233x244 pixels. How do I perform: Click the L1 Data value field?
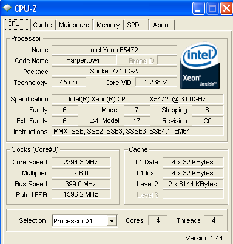193,162
